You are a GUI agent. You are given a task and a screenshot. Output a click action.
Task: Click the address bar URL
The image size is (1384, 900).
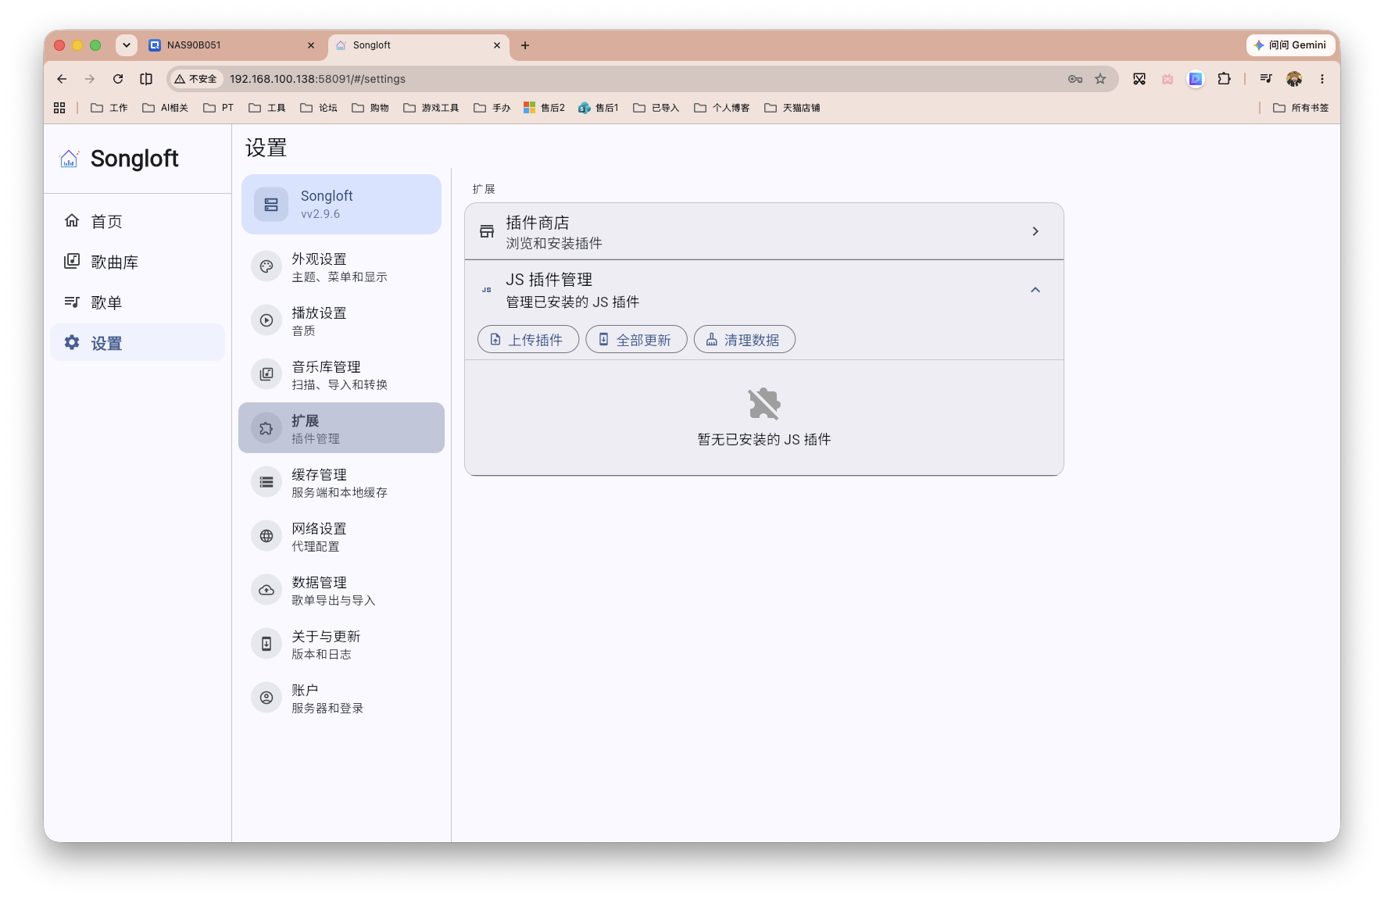coord(317,79)
